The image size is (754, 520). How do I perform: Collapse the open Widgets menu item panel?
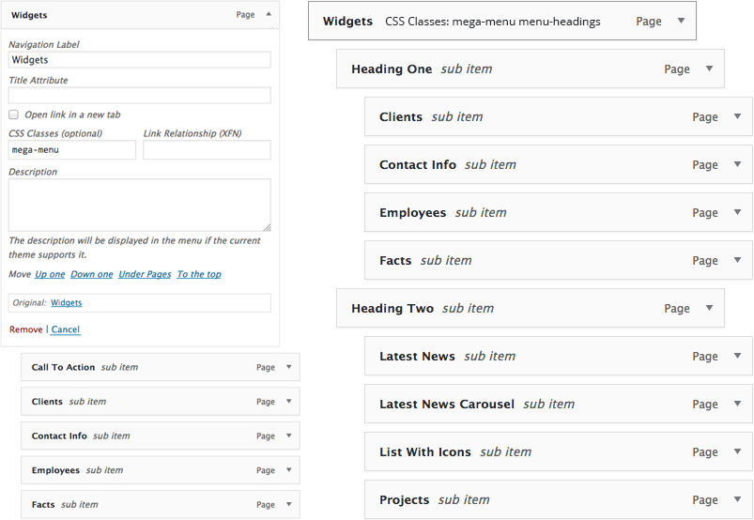tap(269, 14)
